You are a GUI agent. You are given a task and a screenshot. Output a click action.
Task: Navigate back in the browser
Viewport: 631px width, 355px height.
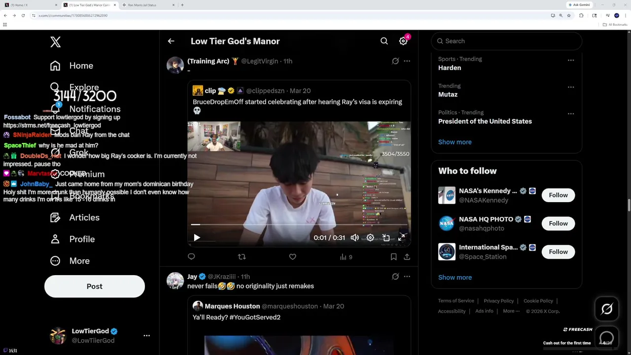(5, 16)
